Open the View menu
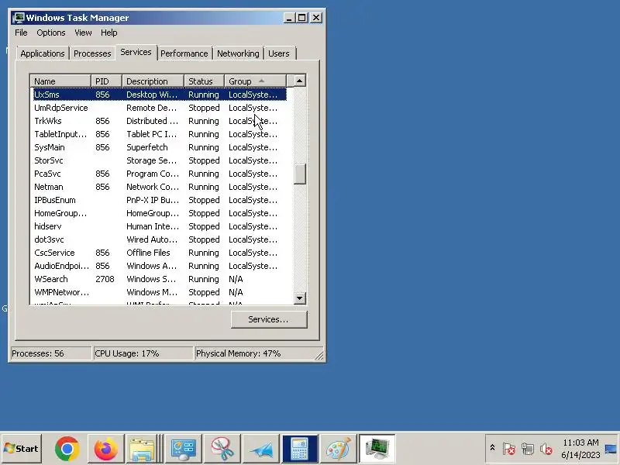The height and width of the screenshot is (465, 620). point(83,33)
